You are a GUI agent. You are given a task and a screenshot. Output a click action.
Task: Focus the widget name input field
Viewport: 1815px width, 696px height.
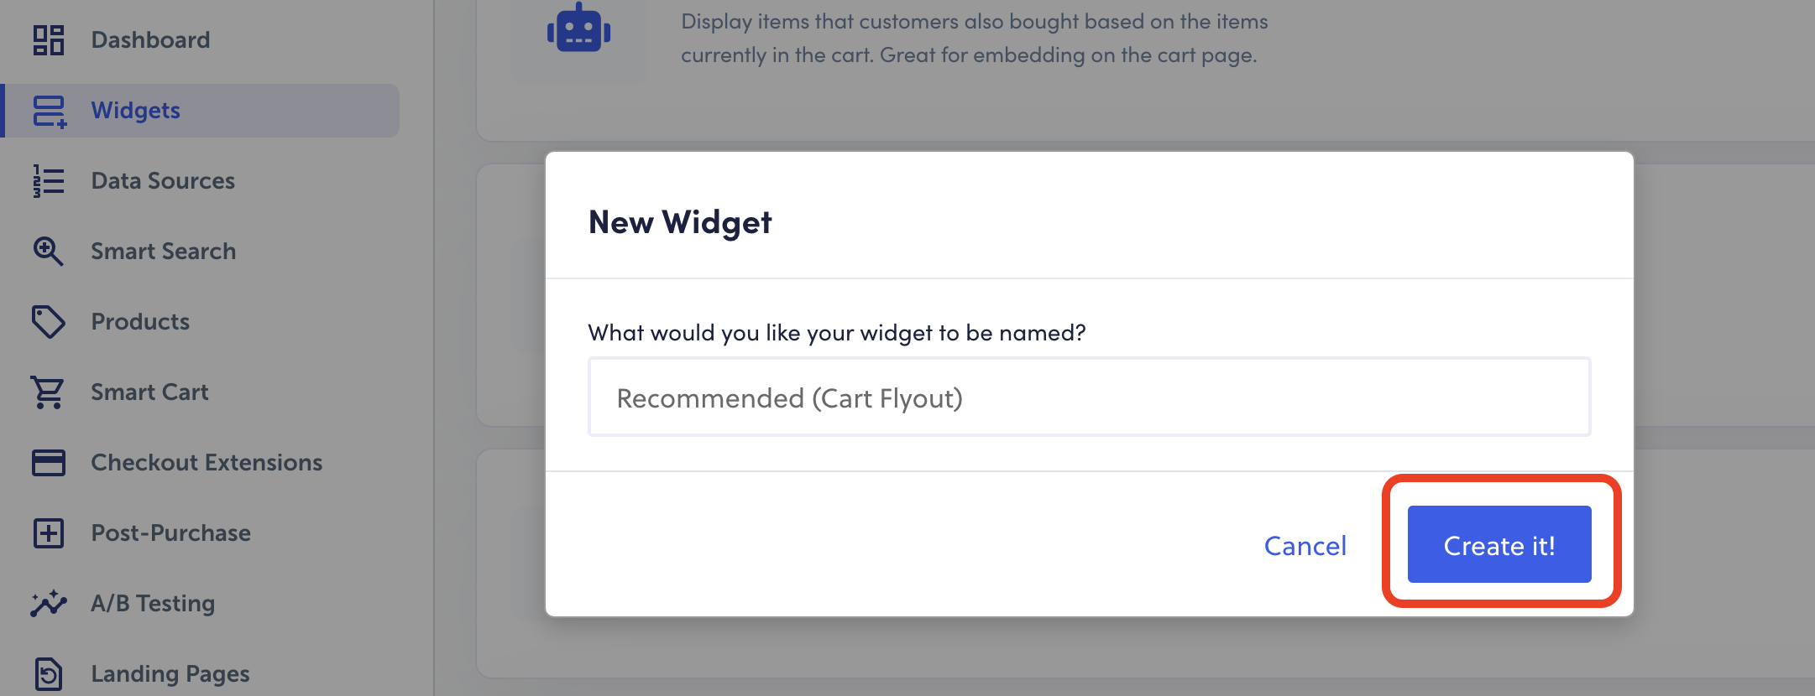click(x=1089, y=397)
